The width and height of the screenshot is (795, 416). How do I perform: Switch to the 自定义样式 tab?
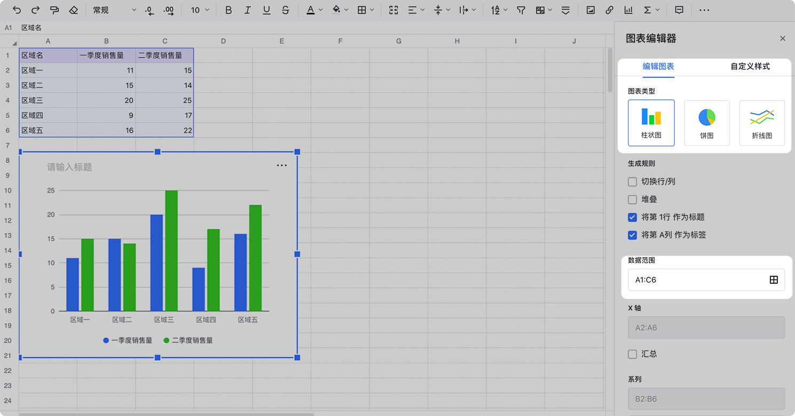(750, 67)
